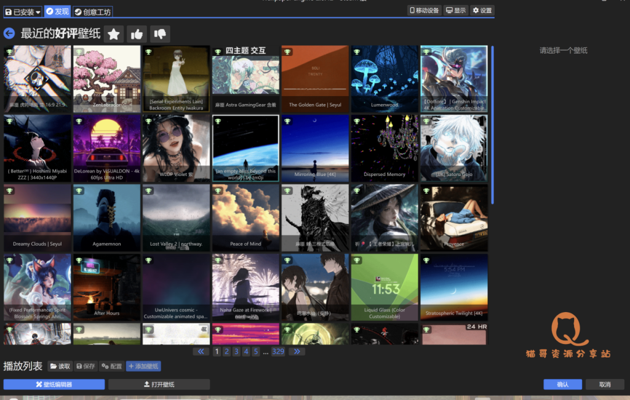The height and width of the screenshot is (400, 630).
Task: Select the 24 HR wallpaper thumbnail
Action: click(x=454, y=334)
